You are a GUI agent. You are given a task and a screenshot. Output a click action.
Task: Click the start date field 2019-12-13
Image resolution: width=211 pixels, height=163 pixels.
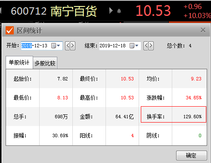tap(42, 46)
